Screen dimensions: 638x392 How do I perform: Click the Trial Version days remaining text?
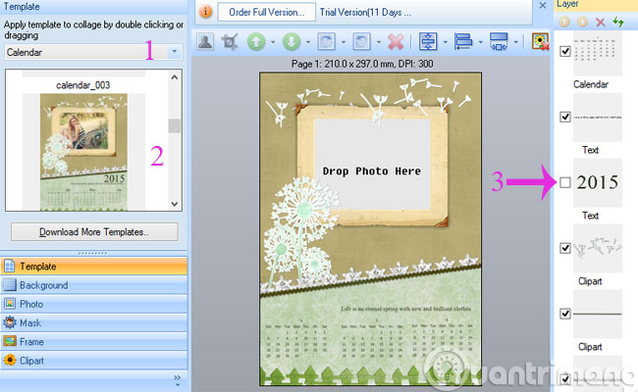365,12
